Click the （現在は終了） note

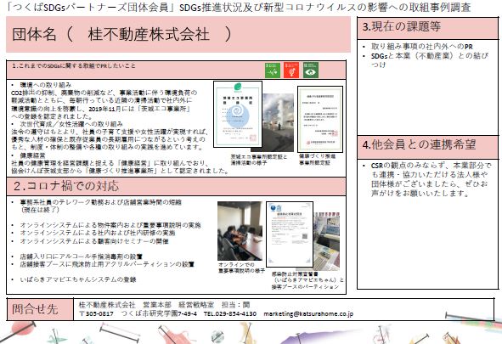click(40, 210)
